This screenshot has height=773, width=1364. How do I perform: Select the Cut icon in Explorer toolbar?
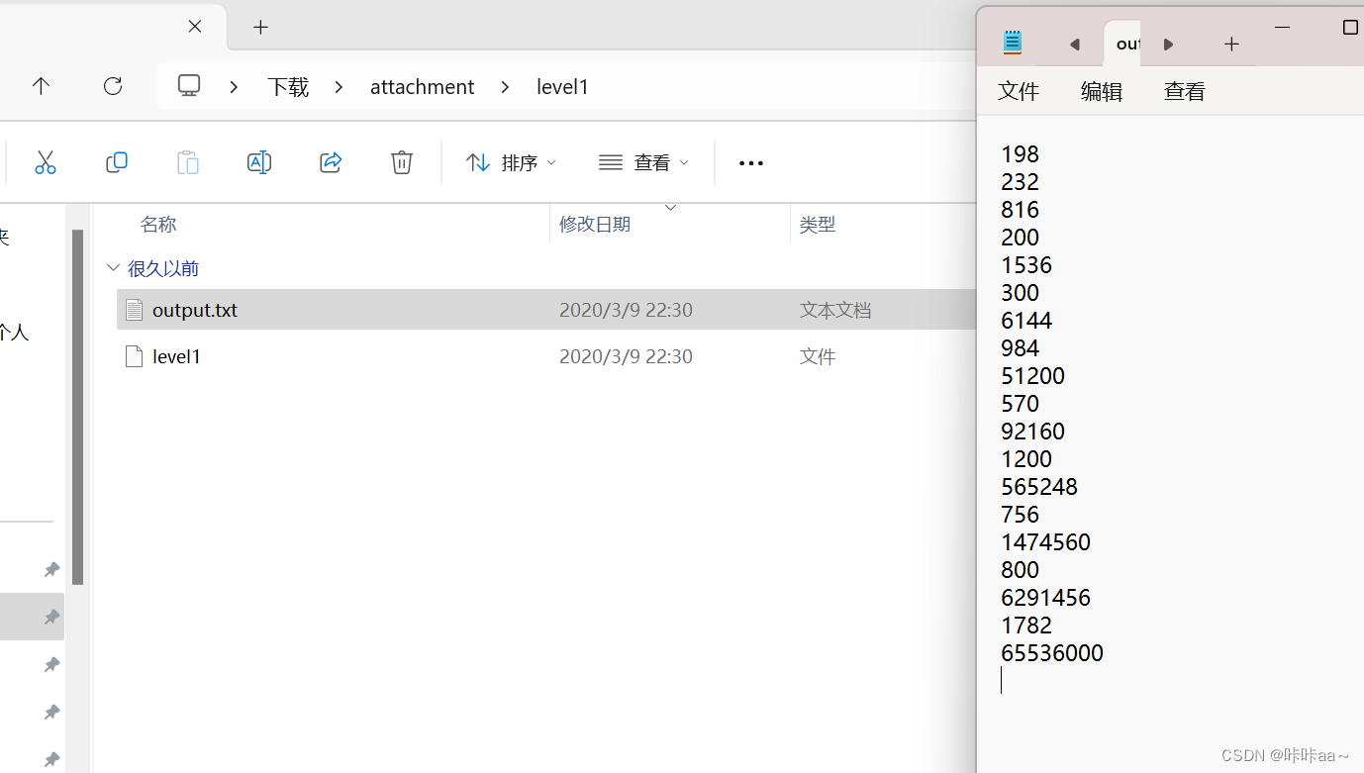tap(46, 161)
